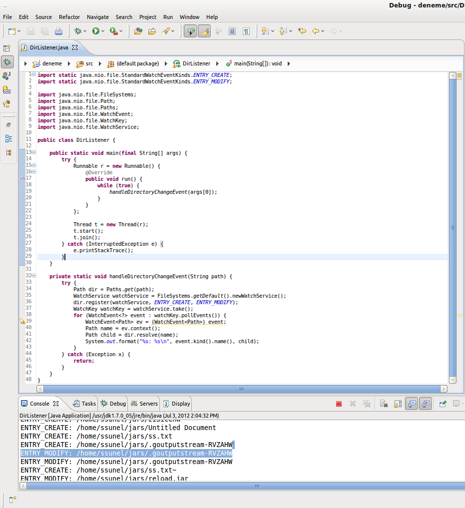Open the CVS Repository perspective icon

click(x=7, y=90)
